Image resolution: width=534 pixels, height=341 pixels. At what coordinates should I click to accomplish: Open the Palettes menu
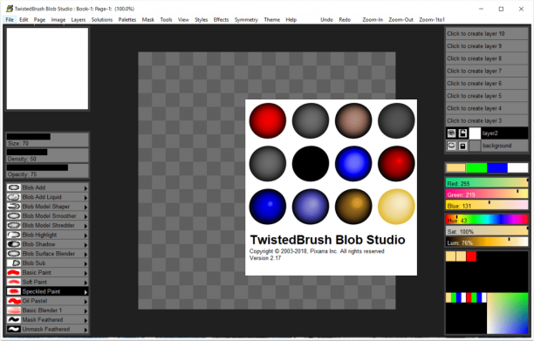pyautogui.click(x=127, y=20)
